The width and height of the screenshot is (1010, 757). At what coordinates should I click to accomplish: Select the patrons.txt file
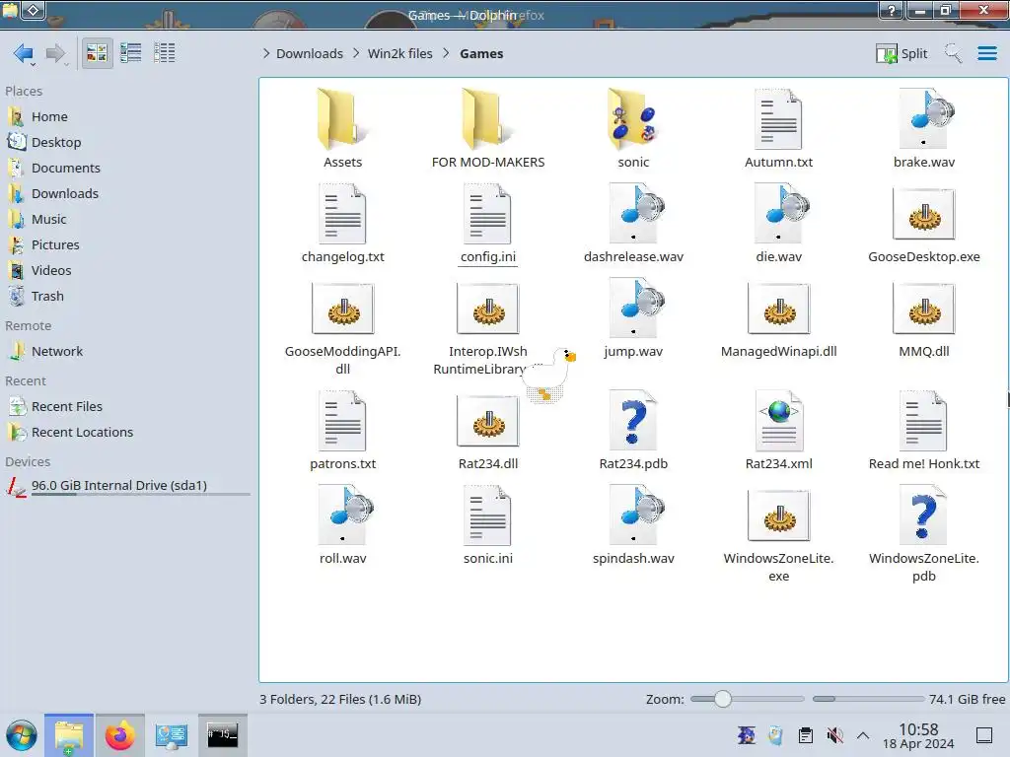pyautogui.click(x=342, y=431)
